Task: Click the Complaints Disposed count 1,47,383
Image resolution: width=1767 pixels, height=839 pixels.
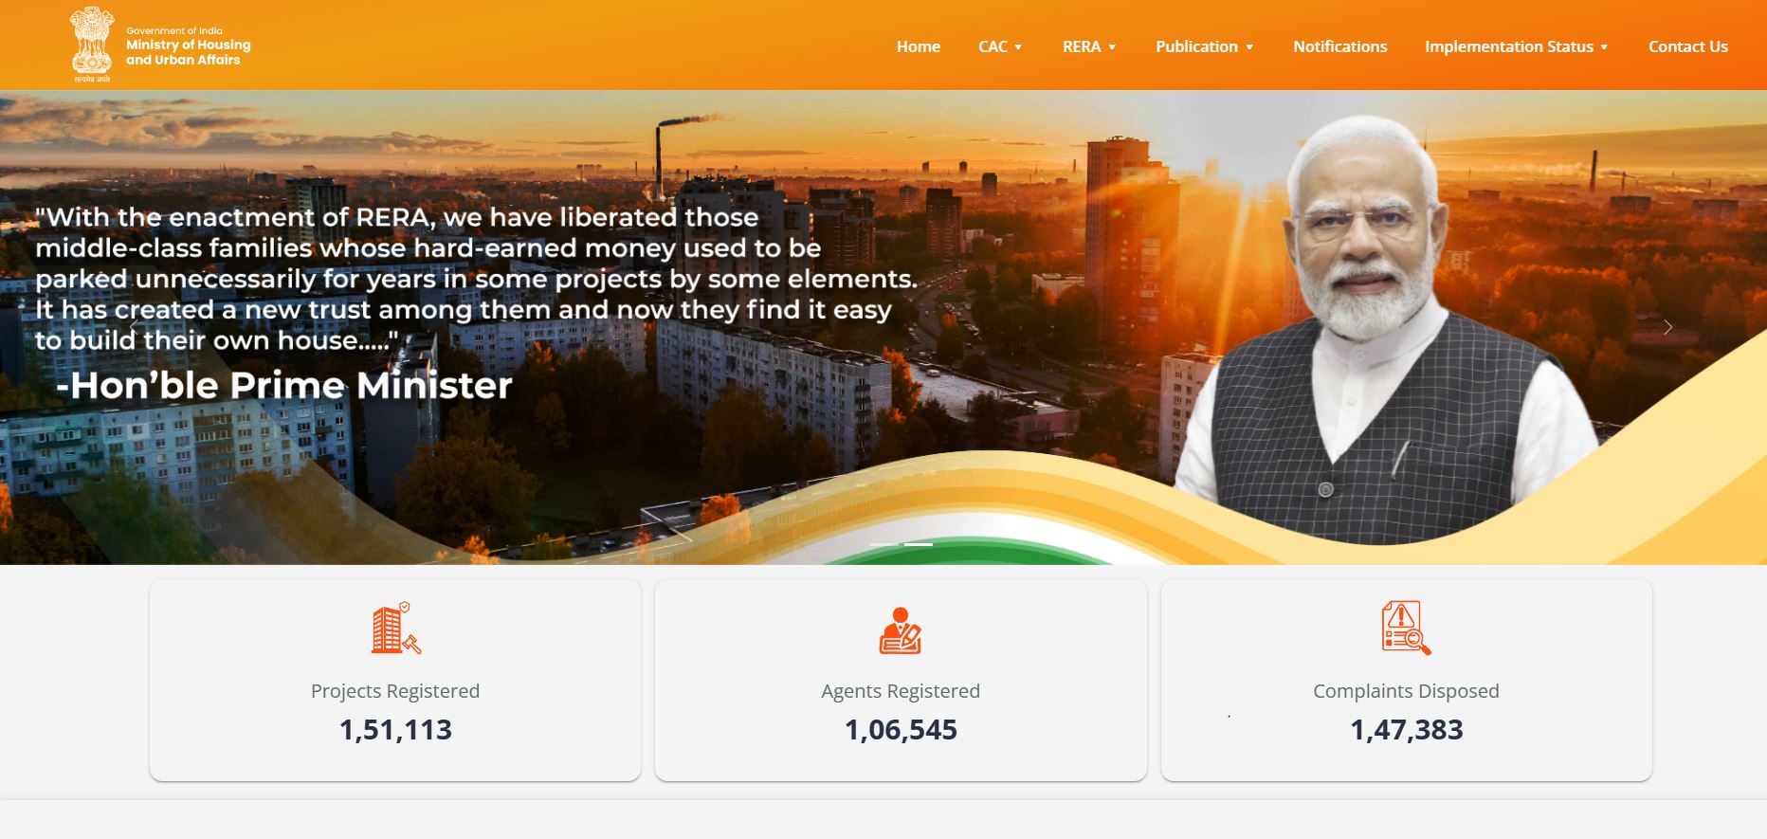Action: (1406, 729)
